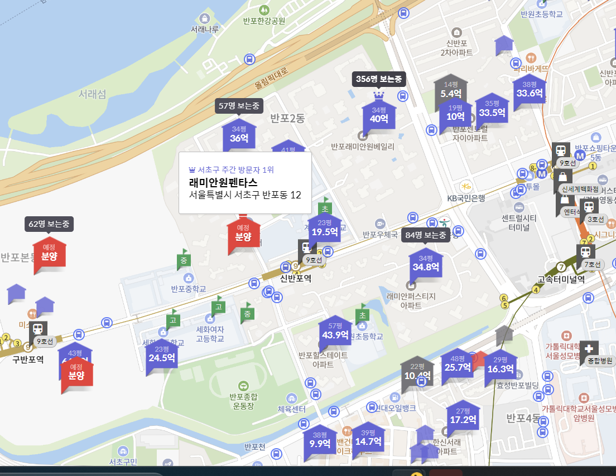Click the 반포4동 district label
Screen dimensions: 616x476
[524, 419]
